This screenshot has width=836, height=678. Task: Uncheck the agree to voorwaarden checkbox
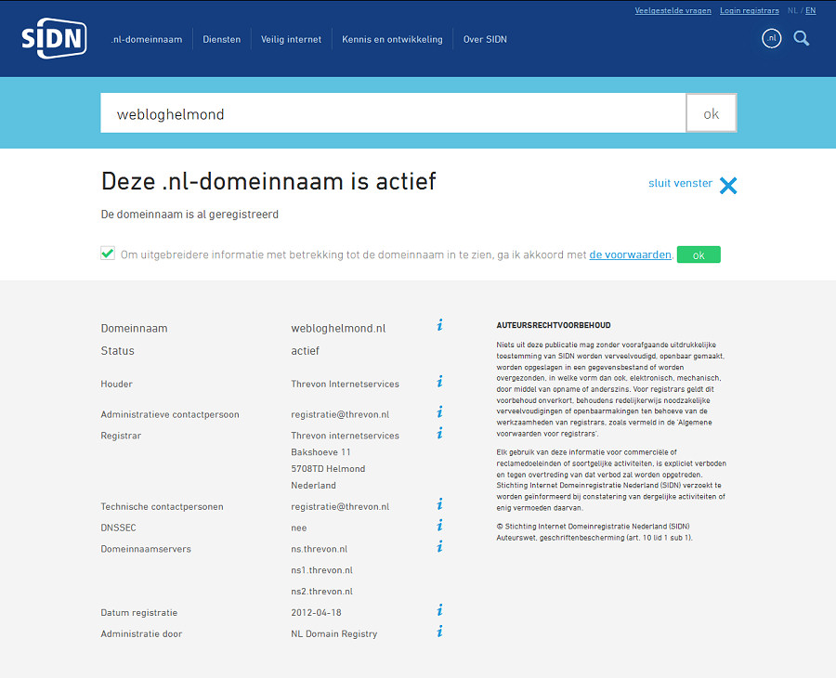(108, 254)
